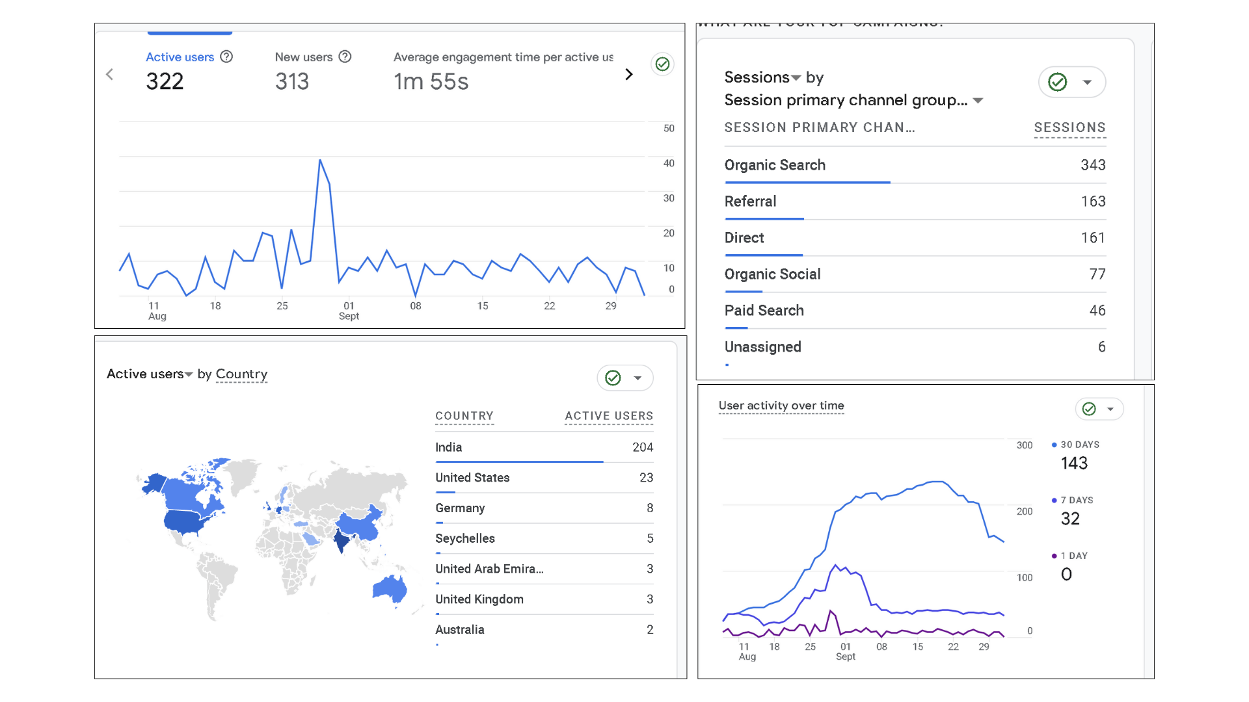Go to next metrics with right chevron
The height and width of the screenshot is (702, 1249).
coord(628,74)
